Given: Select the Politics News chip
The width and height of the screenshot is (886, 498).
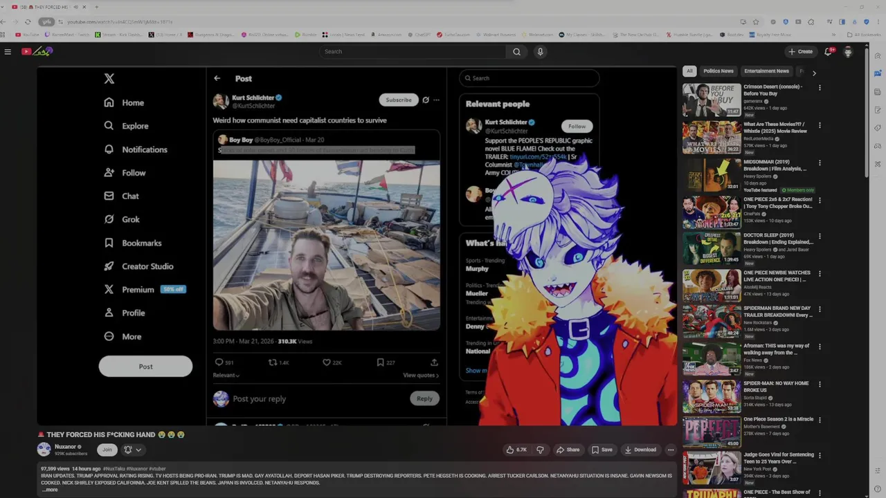Looking at the screenshot, I should [718, 71].
